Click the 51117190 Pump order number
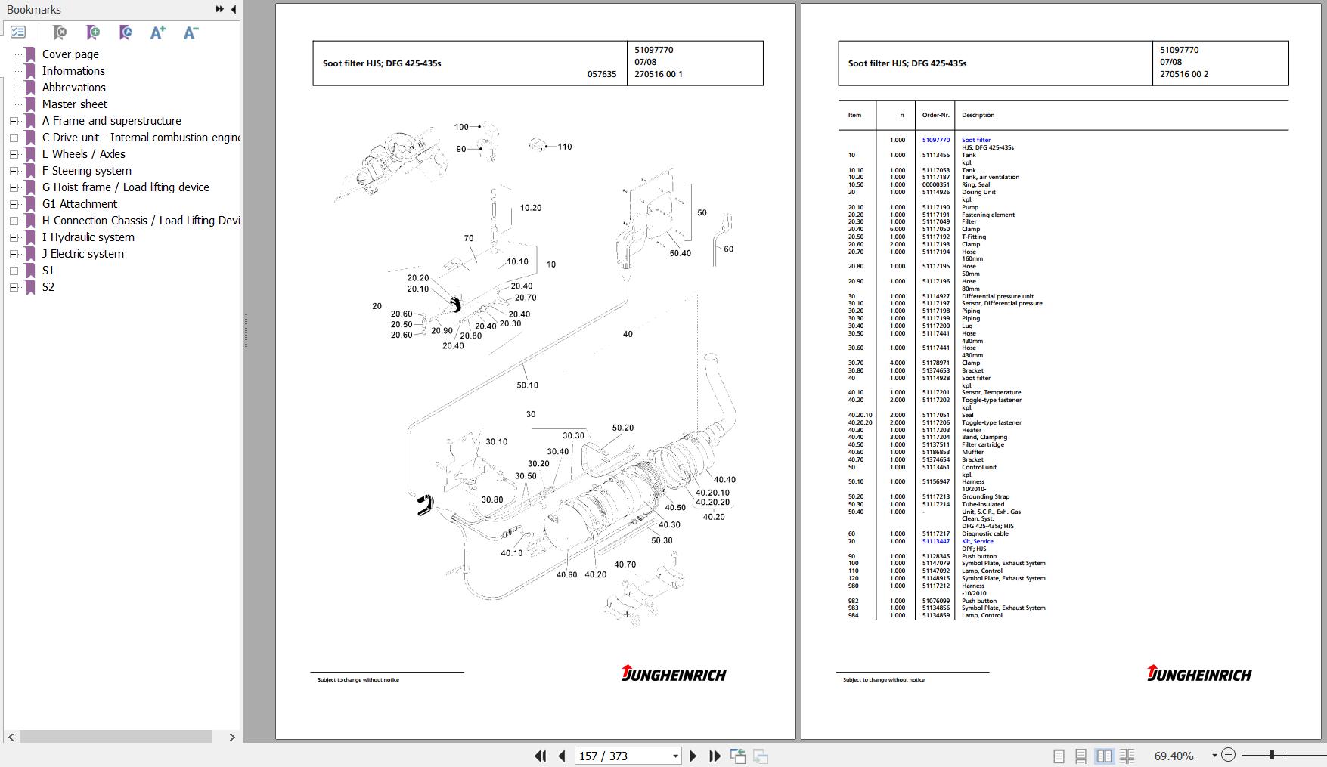 [935, 207]
